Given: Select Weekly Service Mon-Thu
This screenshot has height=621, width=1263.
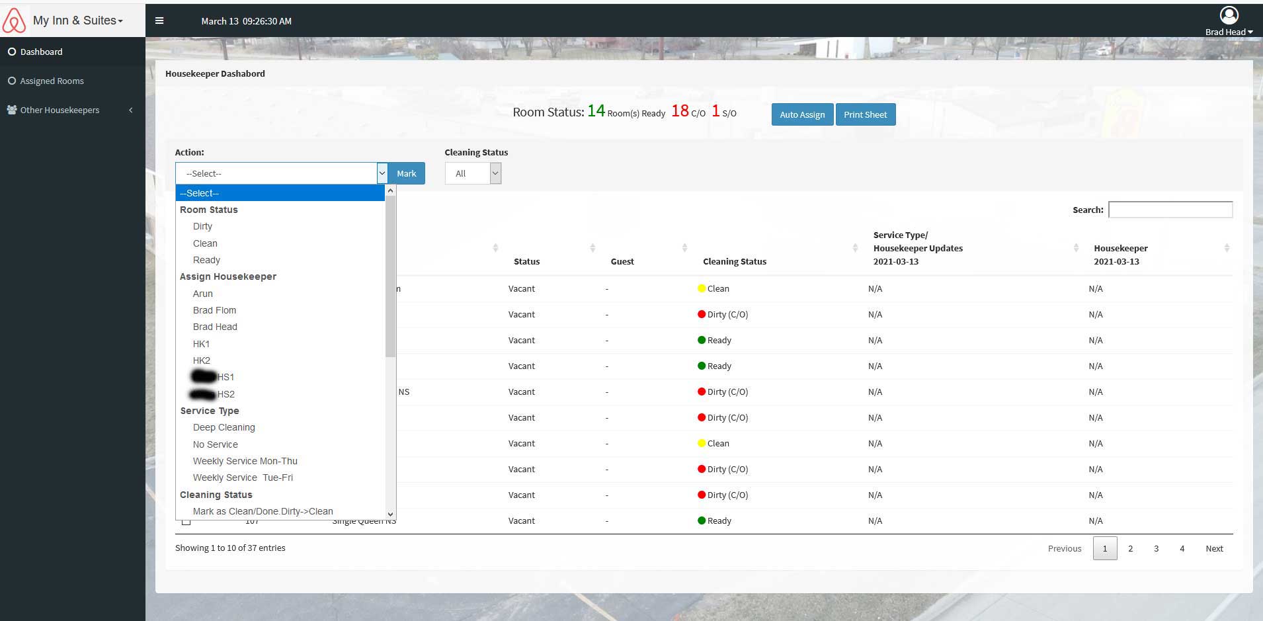Looking at the screenshot, I should tap(245, 461).
